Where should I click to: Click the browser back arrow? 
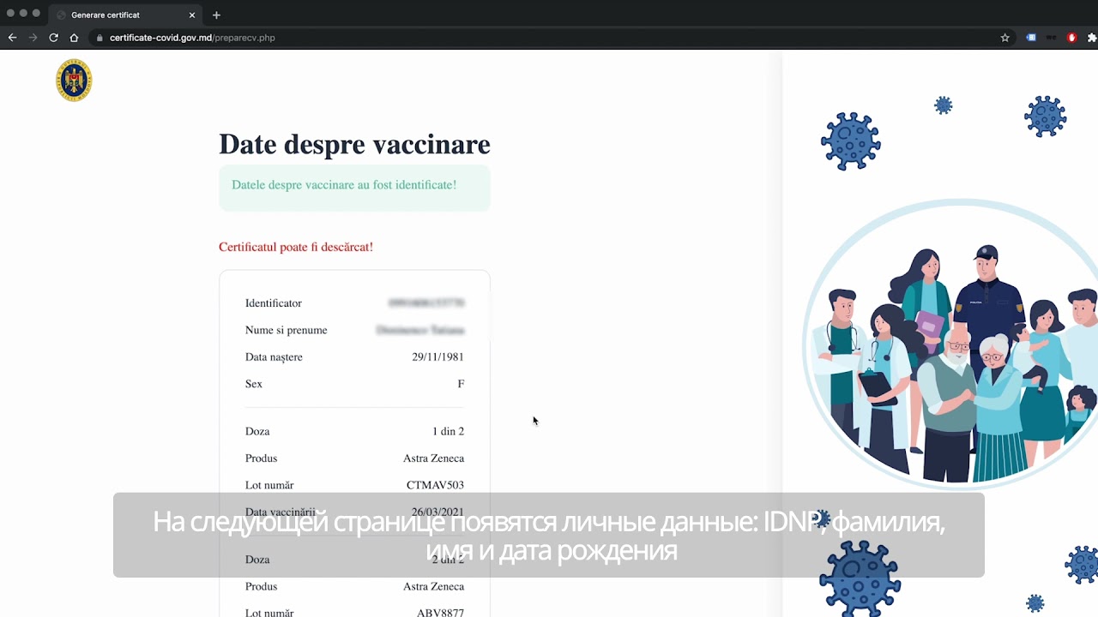[12, 38]
